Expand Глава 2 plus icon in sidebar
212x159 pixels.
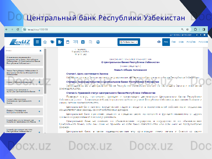[x=39, y=91]
